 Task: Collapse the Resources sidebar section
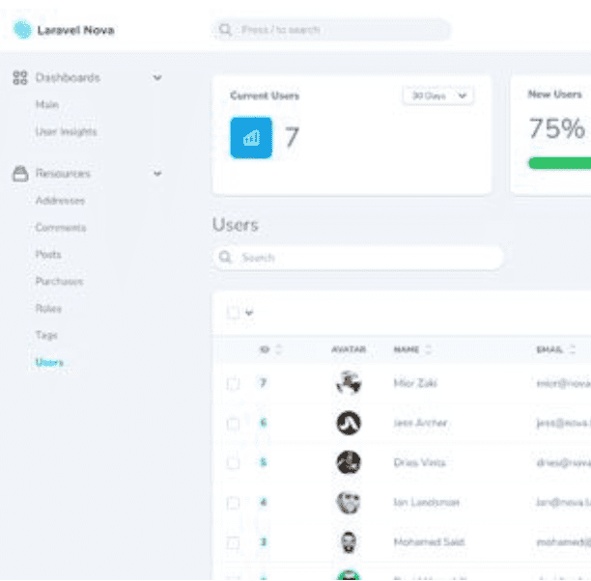coord(157,174)
